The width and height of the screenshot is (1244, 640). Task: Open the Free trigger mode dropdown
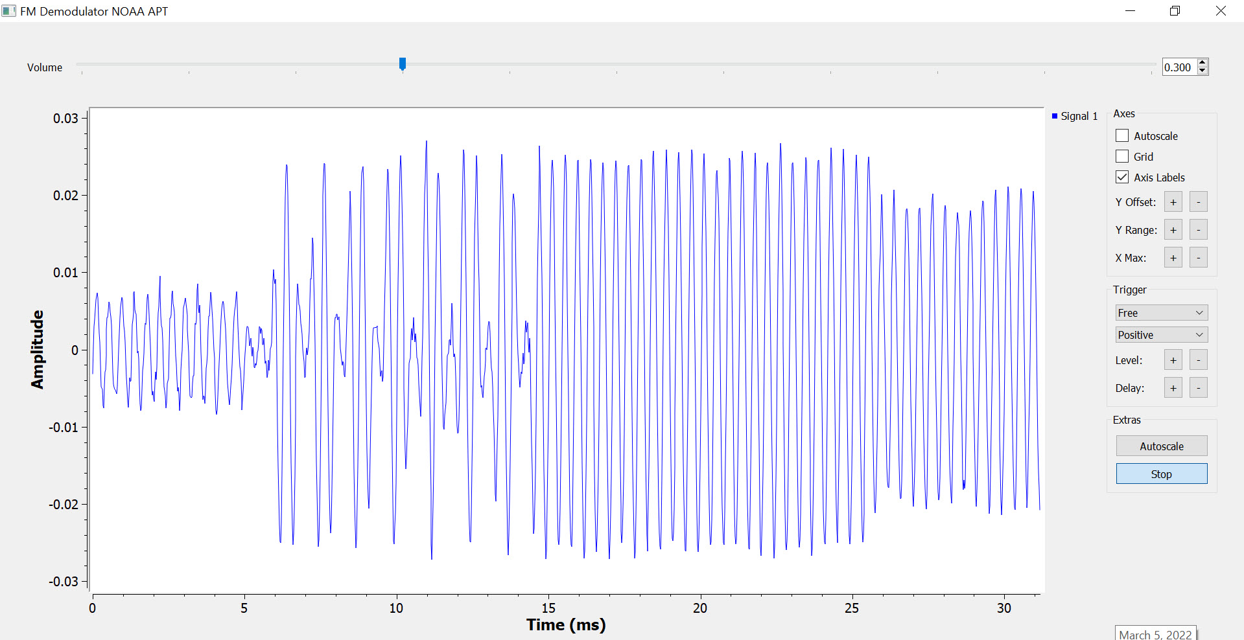[x=1161, y=313]
